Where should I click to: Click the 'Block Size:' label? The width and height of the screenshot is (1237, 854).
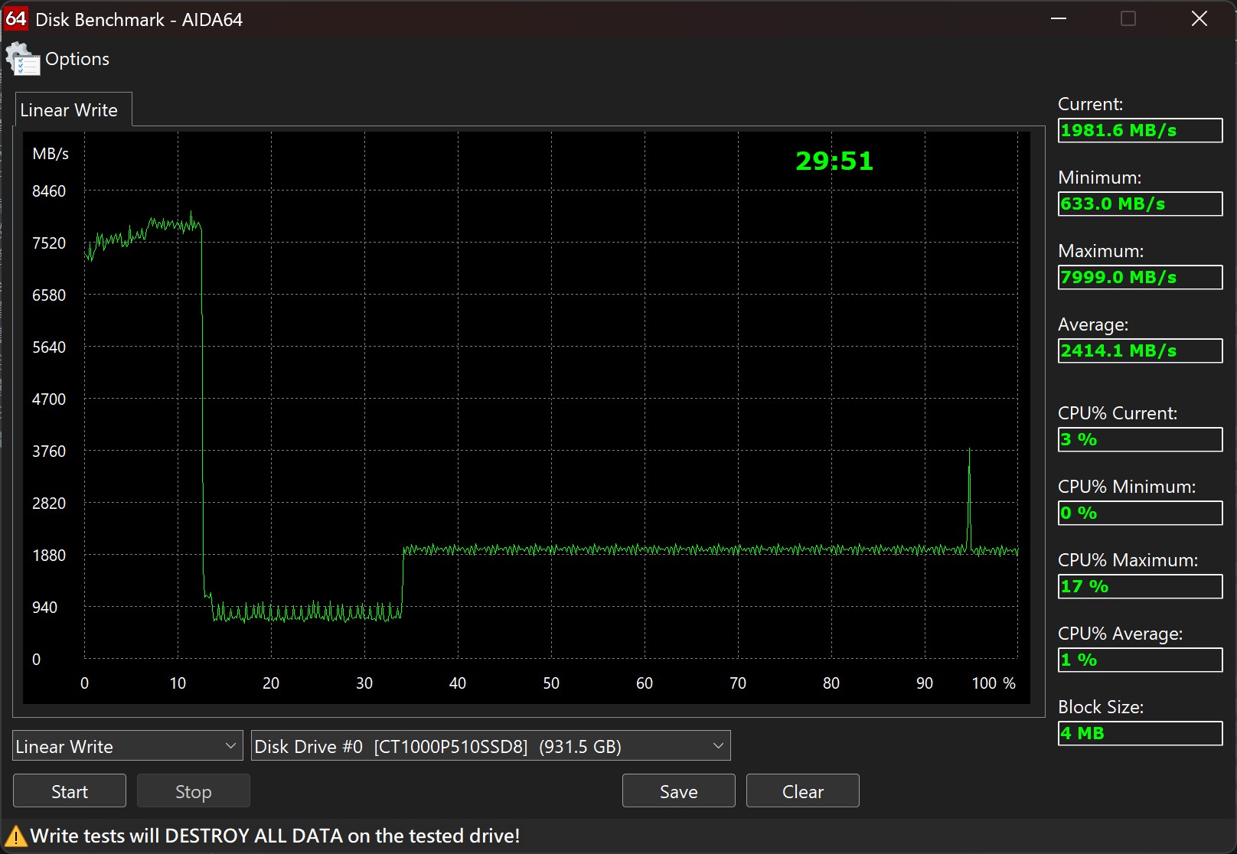(x=1101, y=707)
